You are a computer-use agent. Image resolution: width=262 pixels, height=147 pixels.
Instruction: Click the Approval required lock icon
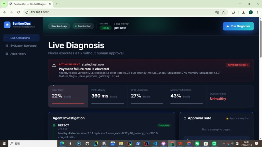[227, 118]
